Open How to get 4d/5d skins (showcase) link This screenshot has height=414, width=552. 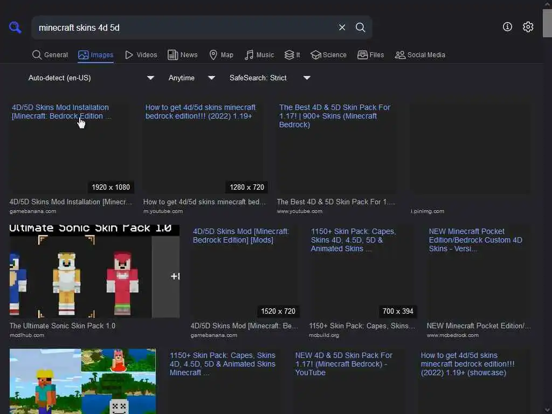(x=467, y=364)
